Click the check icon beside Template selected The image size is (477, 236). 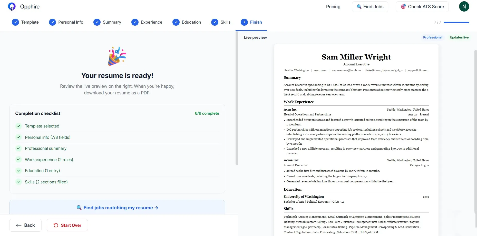[x=18, y=126]
